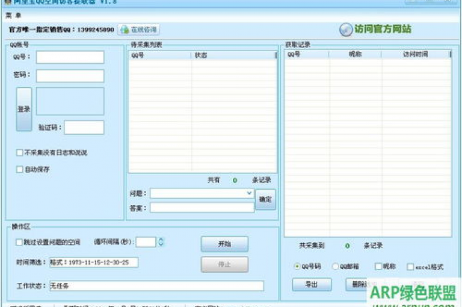Toggle the 自动保存 checkbox

(19, 169)
